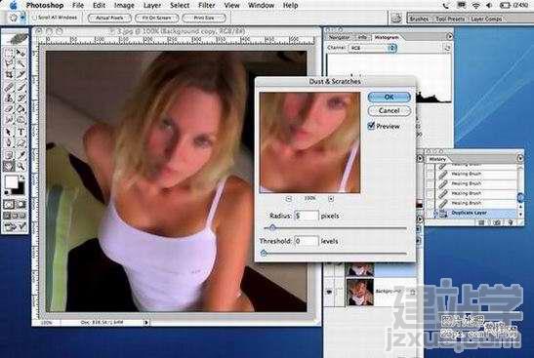Click OK in Dust & Scratches dialog
The image size is (534, 358).
click(x=389, y=97)
